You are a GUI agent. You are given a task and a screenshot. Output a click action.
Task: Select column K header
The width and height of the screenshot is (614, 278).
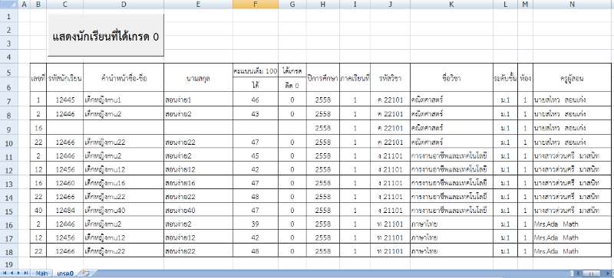[451, 5]
